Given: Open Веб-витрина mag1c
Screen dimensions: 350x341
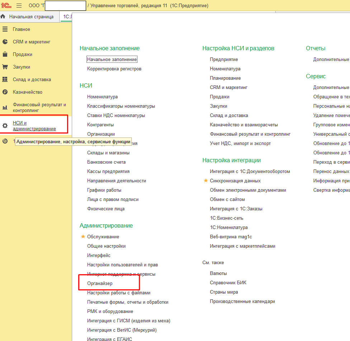Looking at the screenshot, I should [231, 237].
